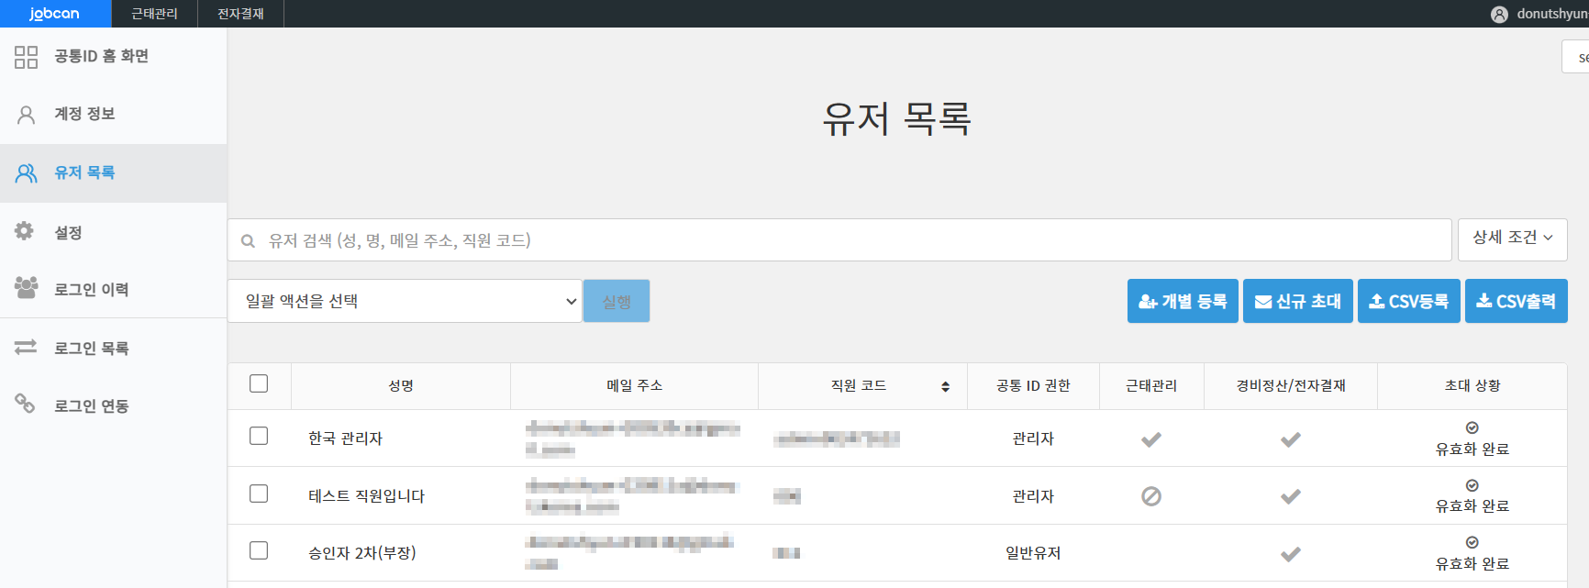Open the 공통ID 홈 화면 grid icon
The height and width of the screenshot is (588, 1589).
26,57
